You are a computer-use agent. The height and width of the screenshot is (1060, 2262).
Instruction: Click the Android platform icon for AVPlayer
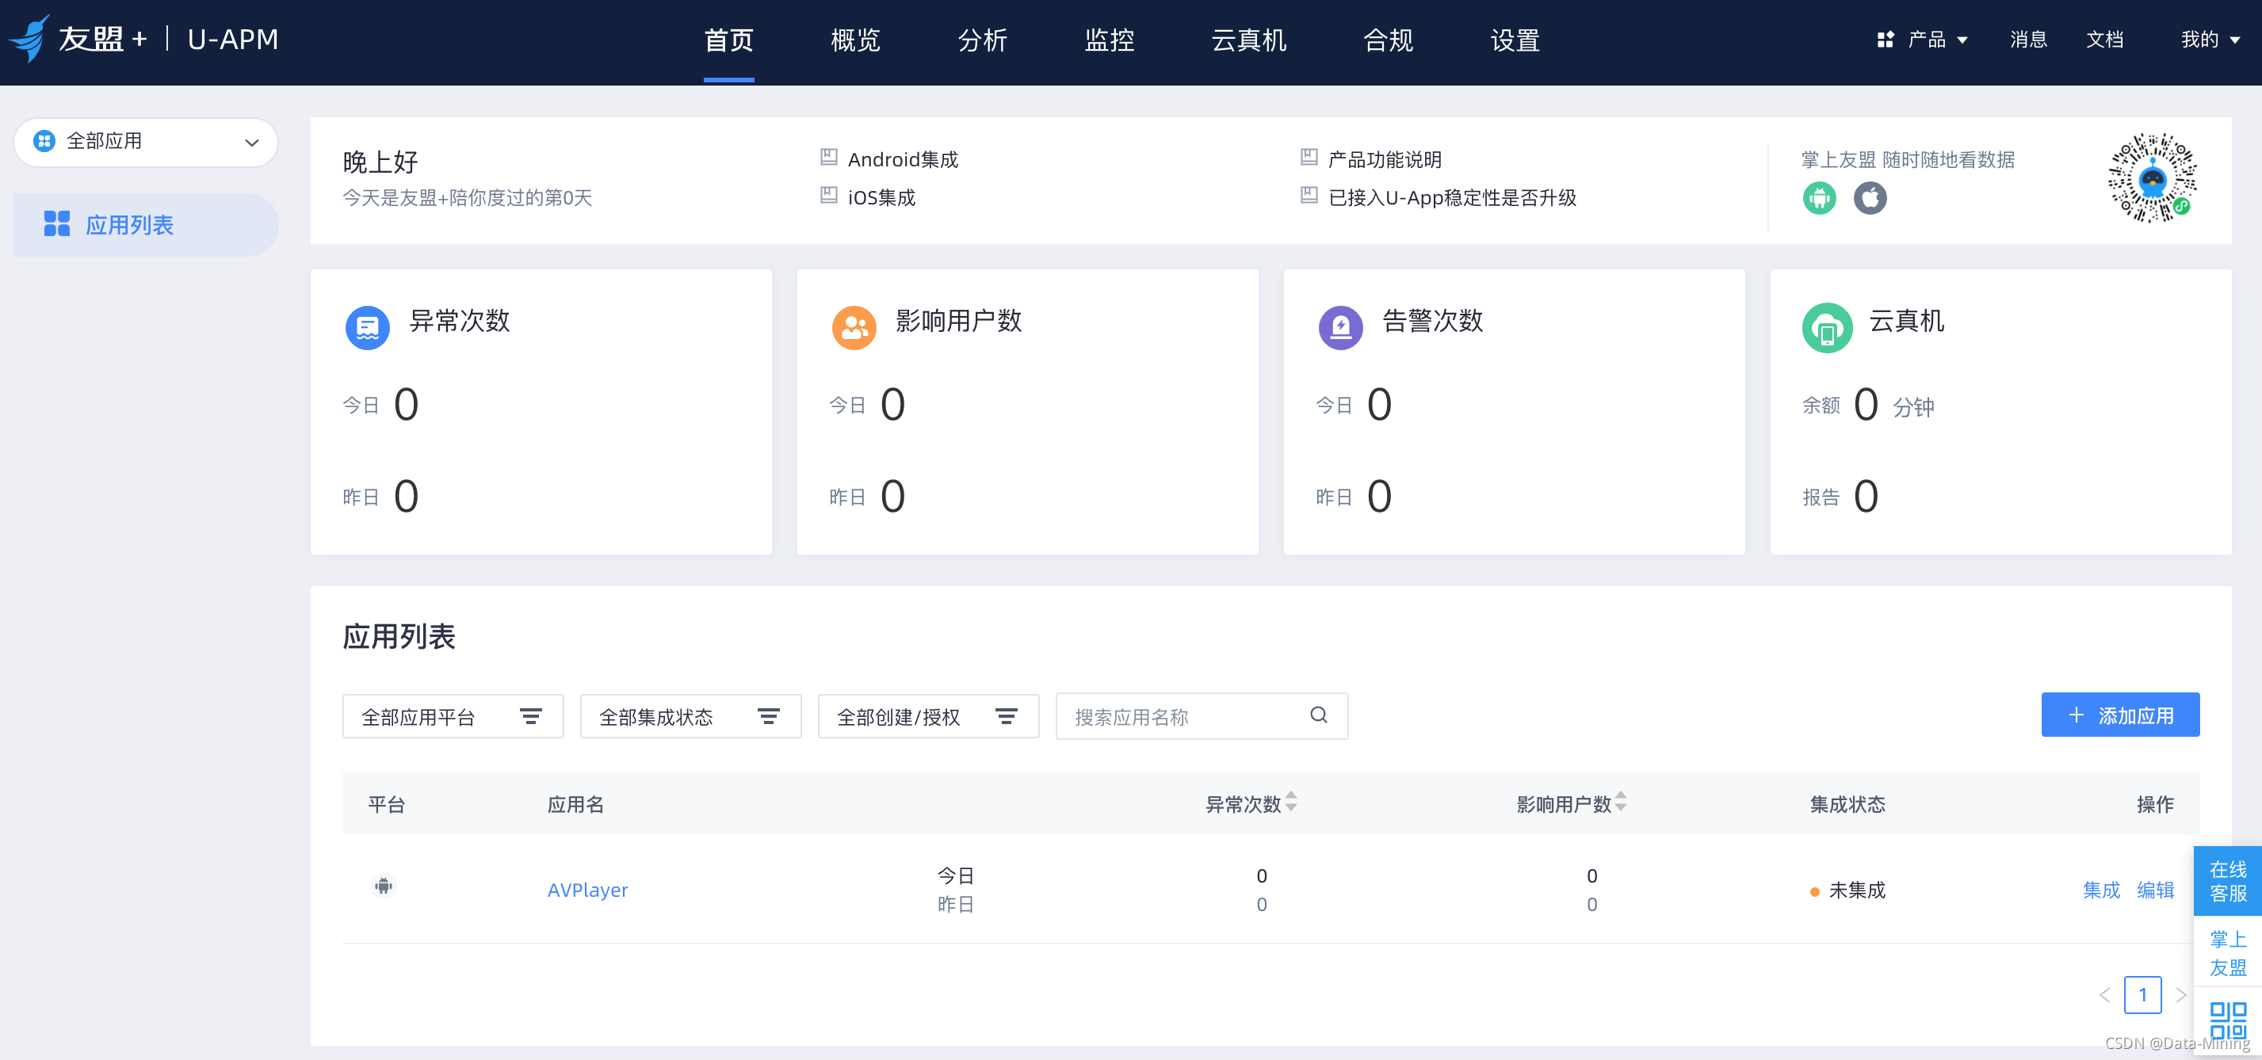click(x=383, y=887)
